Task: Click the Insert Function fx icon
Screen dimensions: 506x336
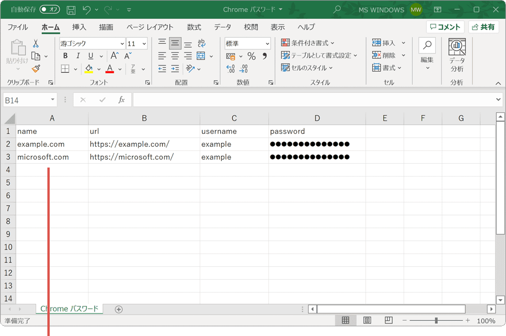Action: tap(121, 100)
